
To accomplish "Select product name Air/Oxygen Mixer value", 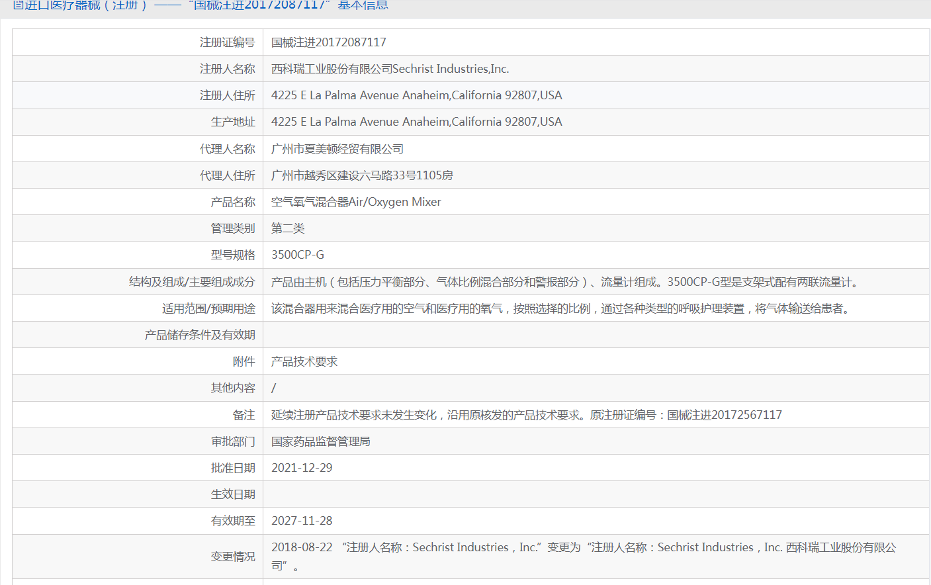I will (x=356, y=202).
